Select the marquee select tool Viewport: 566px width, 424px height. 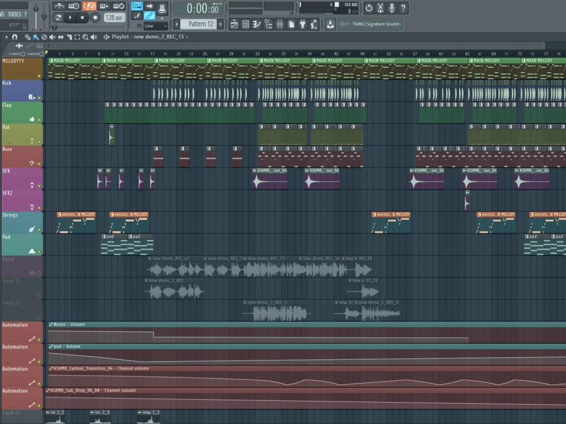[77, 37]
